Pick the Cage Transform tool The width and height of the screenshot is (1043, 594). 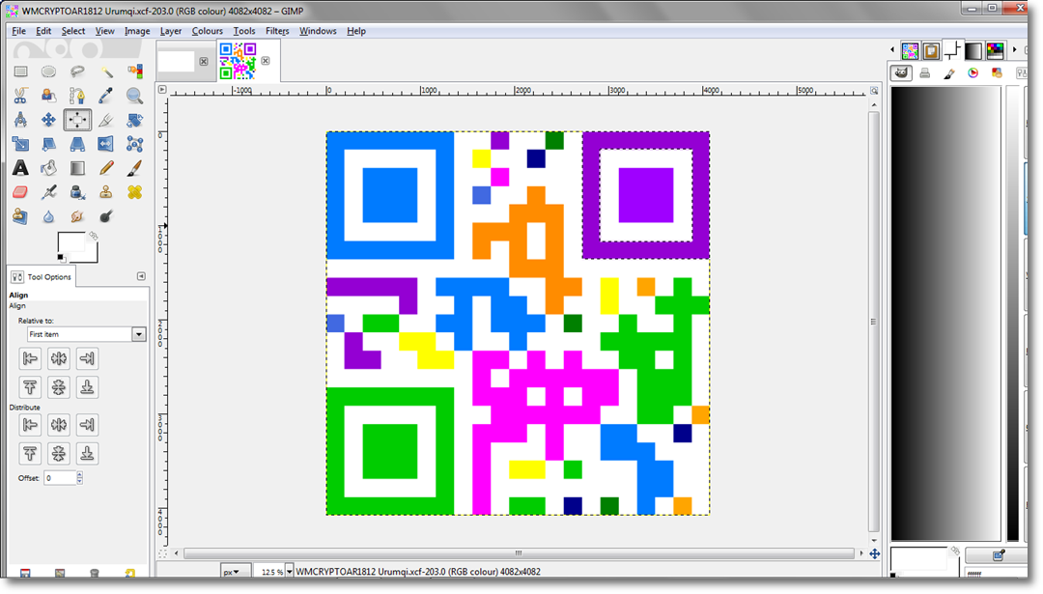coord(134,144)
